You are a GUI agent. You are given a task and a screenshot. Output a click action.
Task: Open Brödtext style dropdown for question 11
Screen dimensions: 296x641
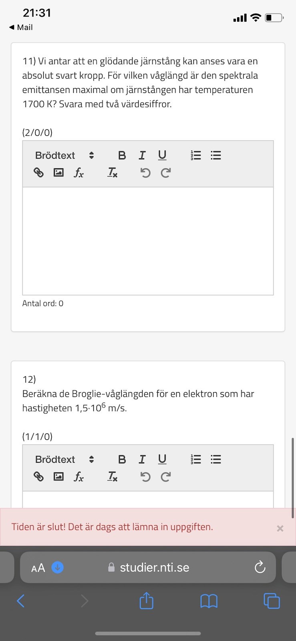pos(64,155)
